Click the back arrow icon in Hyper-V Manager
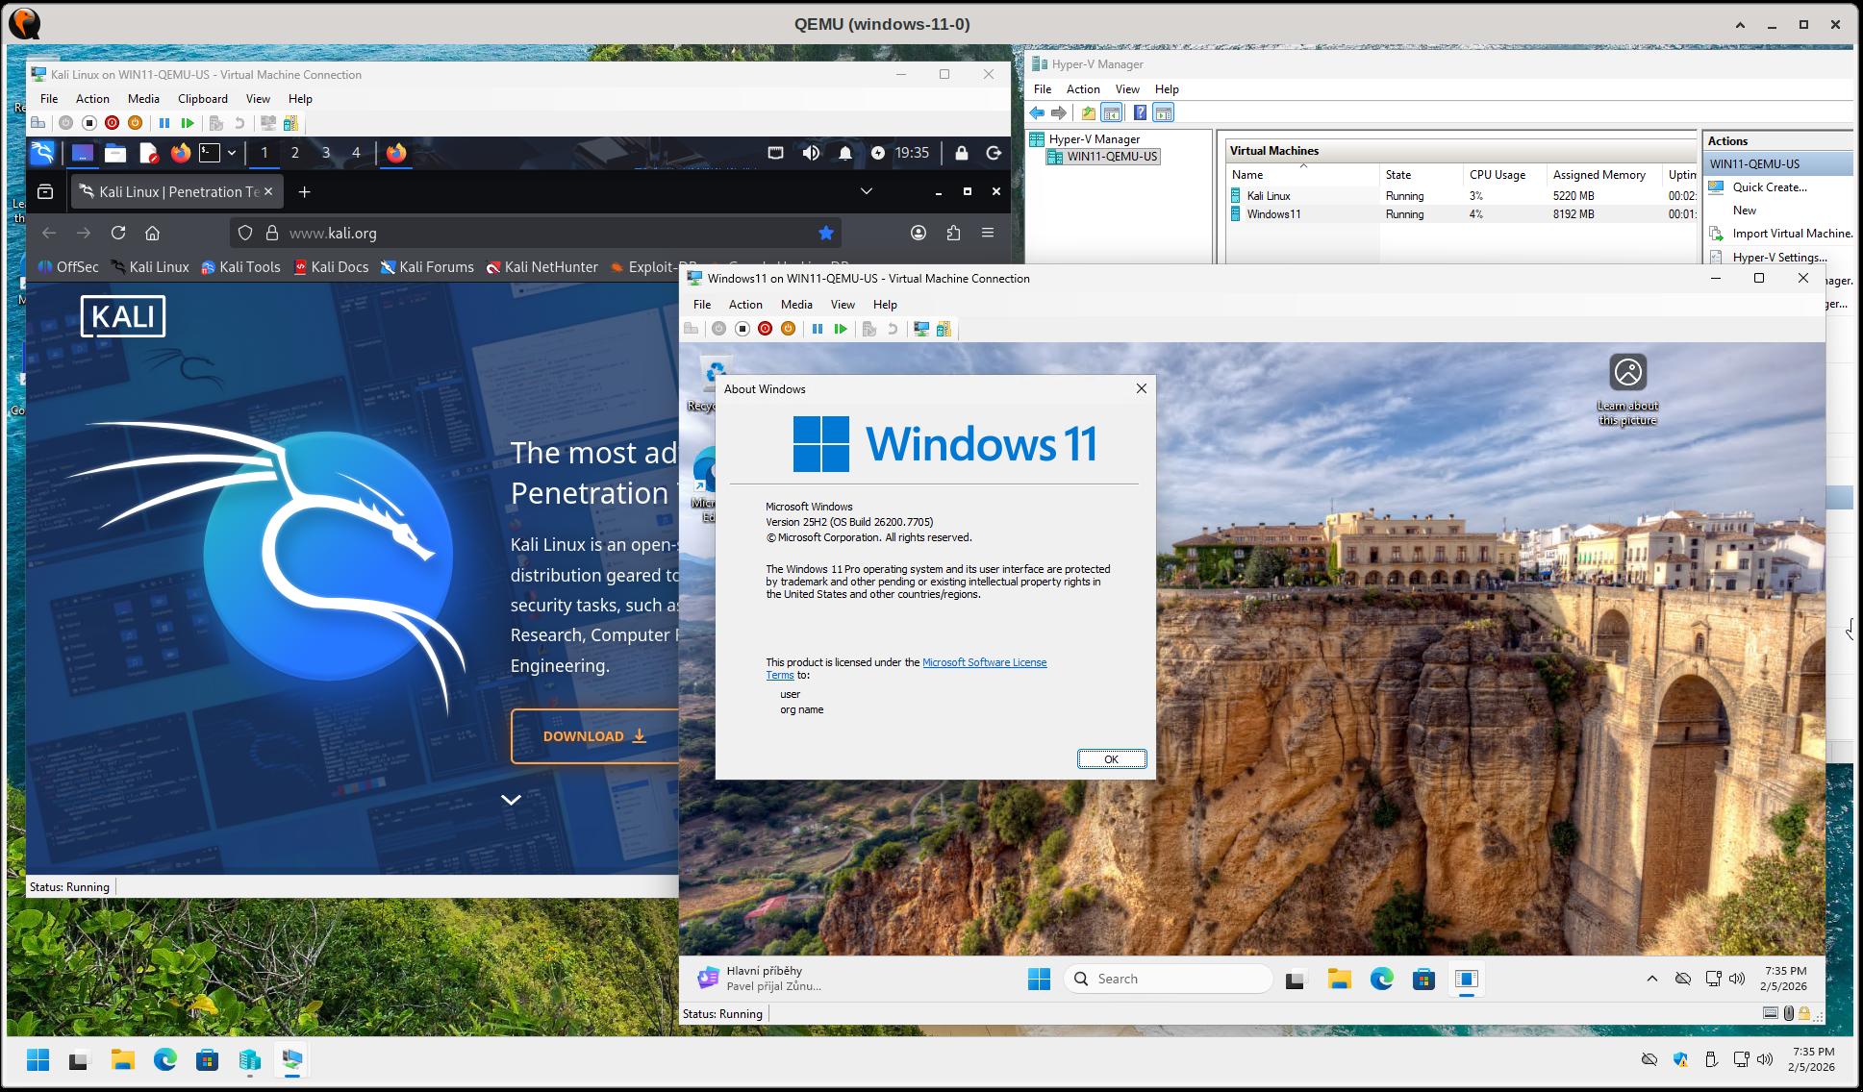The height and width of the screenshot is (1092, 1863). click(1037, 112)
